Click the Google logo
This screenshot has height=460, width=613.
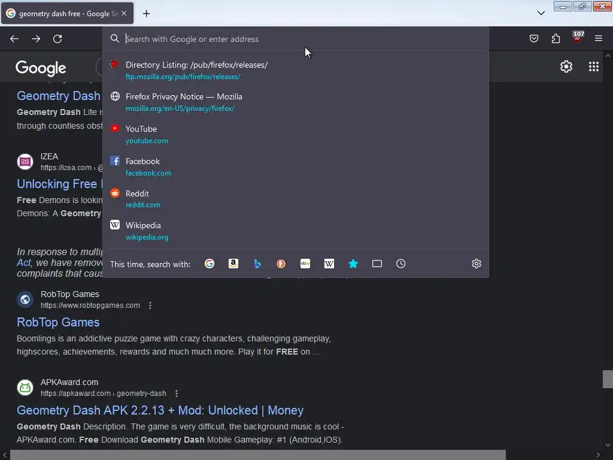click(41, 68)
